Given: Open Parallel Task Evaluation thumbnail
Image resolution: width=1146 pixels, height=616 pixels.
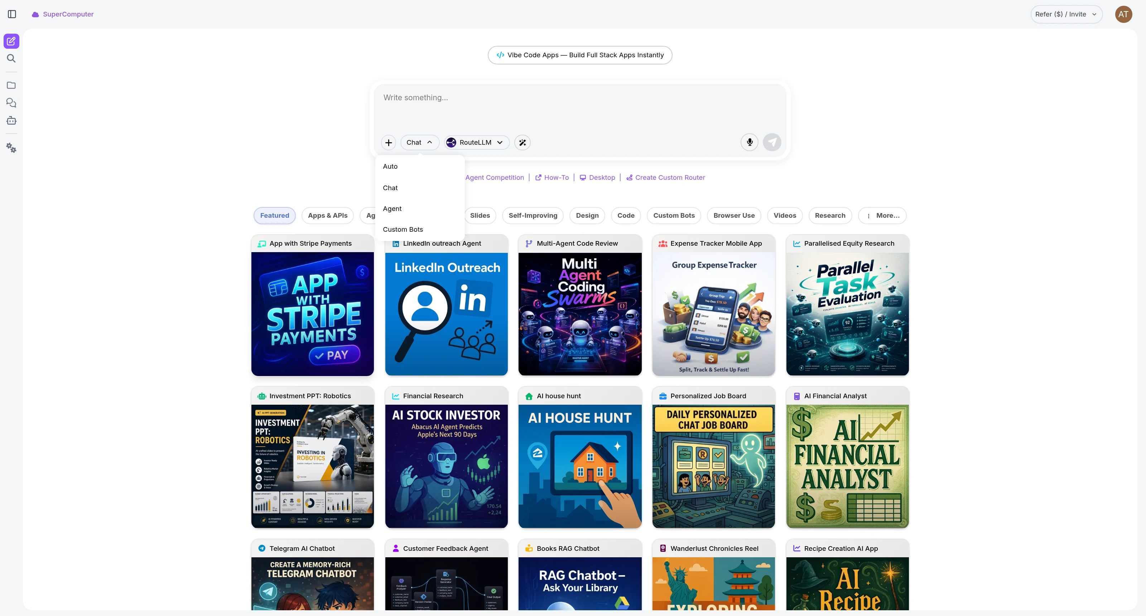Looking at the screenshot, I should click(847, 314).
